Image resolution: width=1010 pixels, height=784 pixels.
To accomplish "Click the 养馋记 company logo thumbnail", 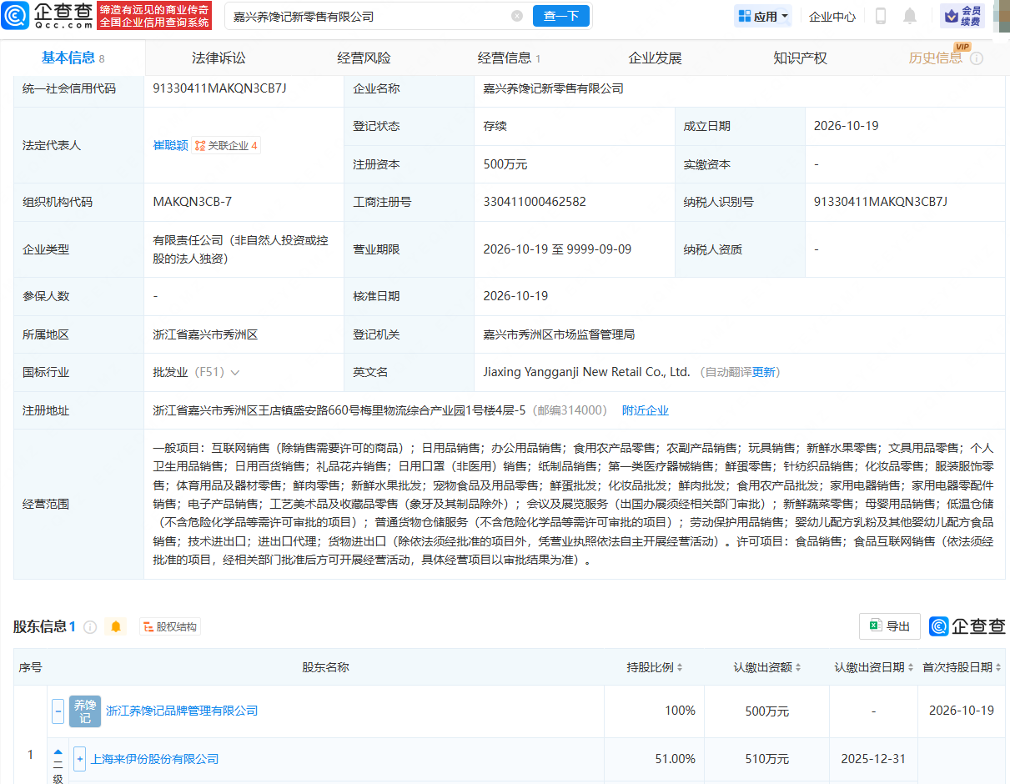I will 84,711.
